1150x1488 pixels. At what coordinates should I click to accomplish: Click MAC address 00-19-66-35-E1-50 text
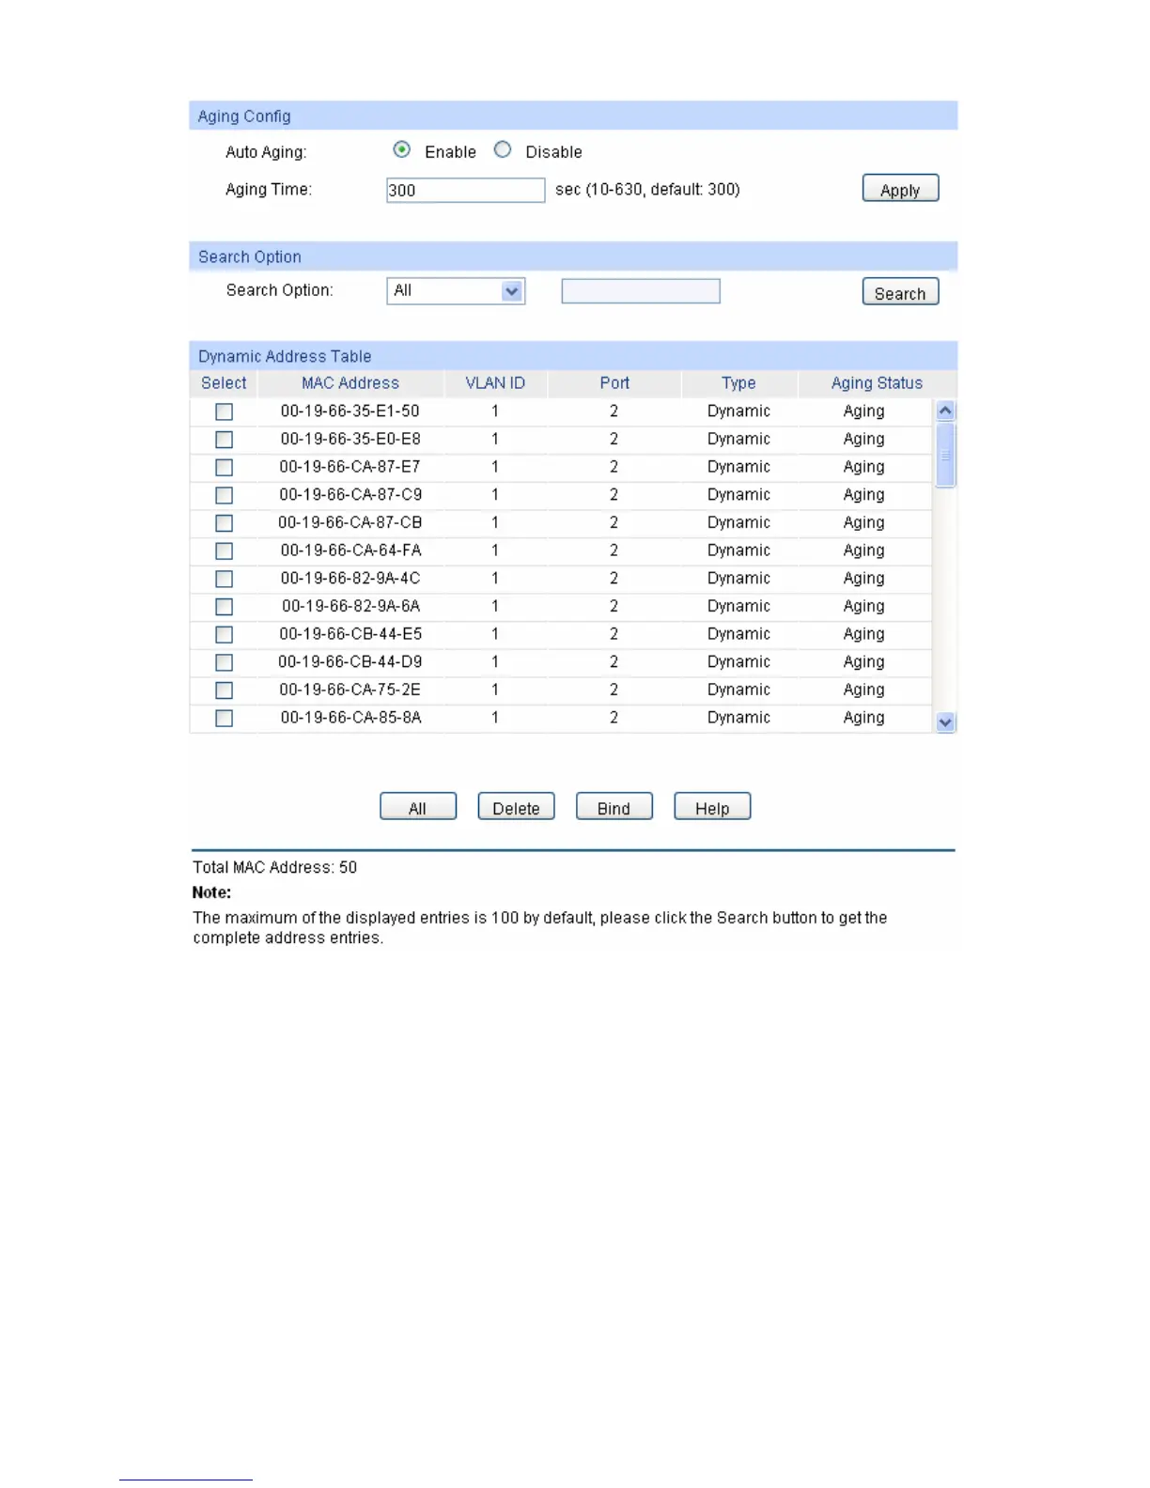[350, 411]
